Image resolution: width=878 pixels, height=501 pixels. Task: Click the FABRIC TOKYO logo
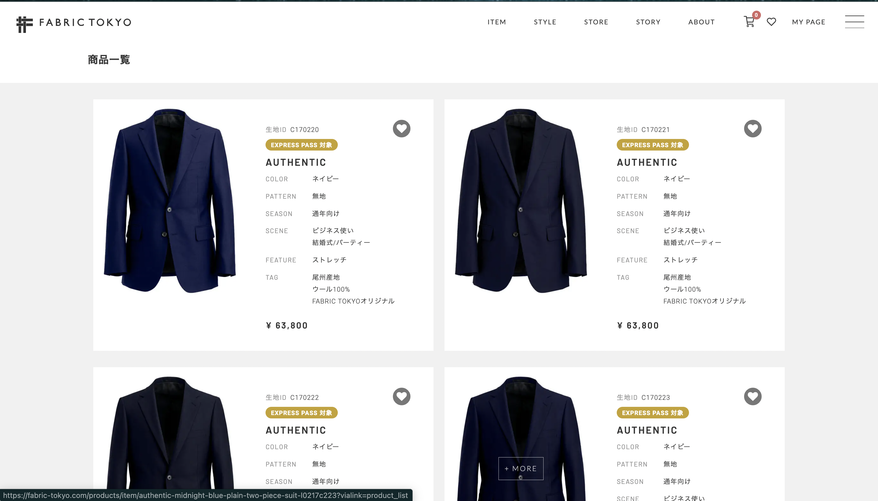74,24
